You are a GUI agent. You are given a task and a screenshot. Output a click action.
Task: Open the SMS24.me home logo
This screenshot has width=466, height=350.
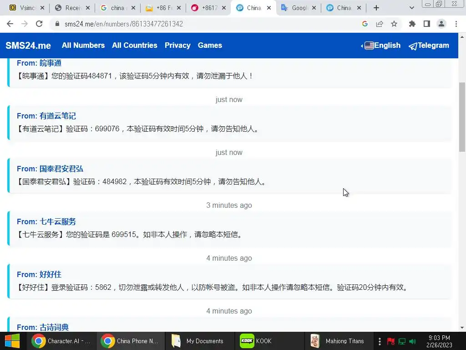tap(28, 46)
